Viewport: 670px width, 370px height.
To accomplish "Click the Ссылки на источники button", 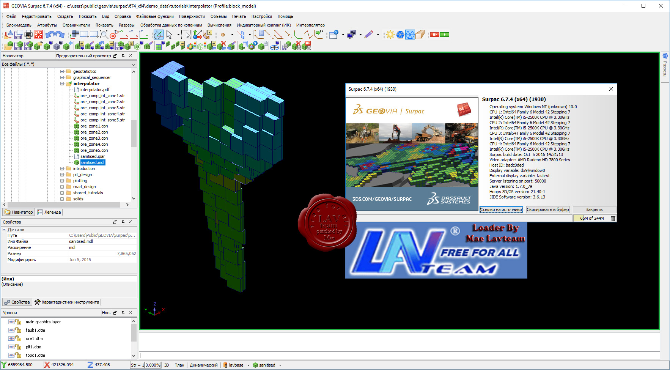I will pos(501,209).
